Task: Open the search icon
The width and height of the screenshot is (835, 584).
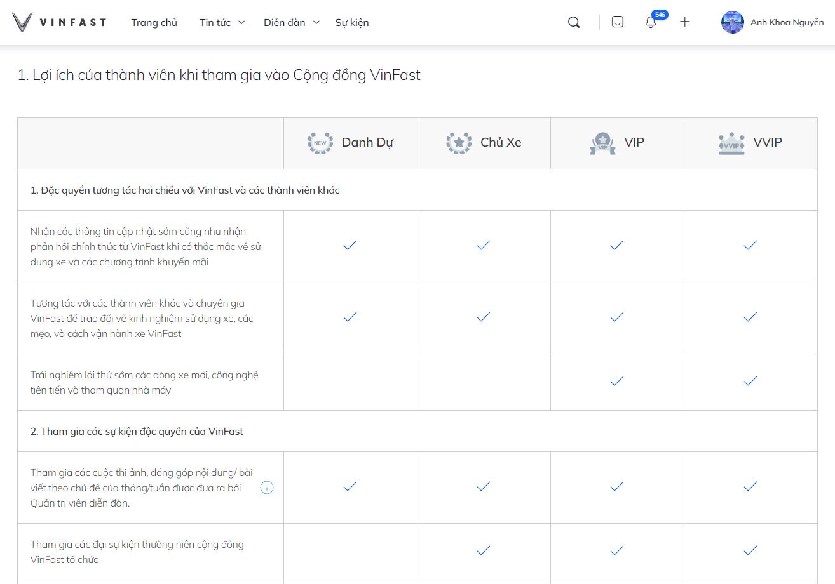Action: [574, 22]
